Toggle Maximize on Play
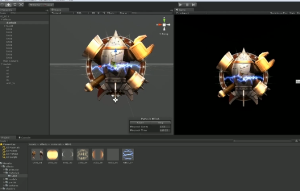The height and width of the screenshot is (191, 300). (279, 13)
